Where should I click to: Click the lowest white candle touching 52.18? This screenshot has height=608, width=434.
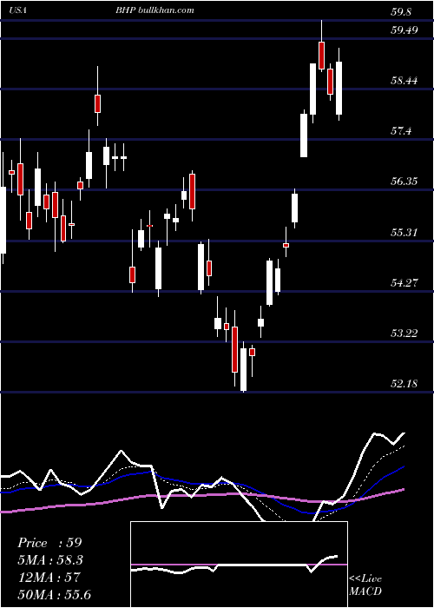tap(243, 369)
